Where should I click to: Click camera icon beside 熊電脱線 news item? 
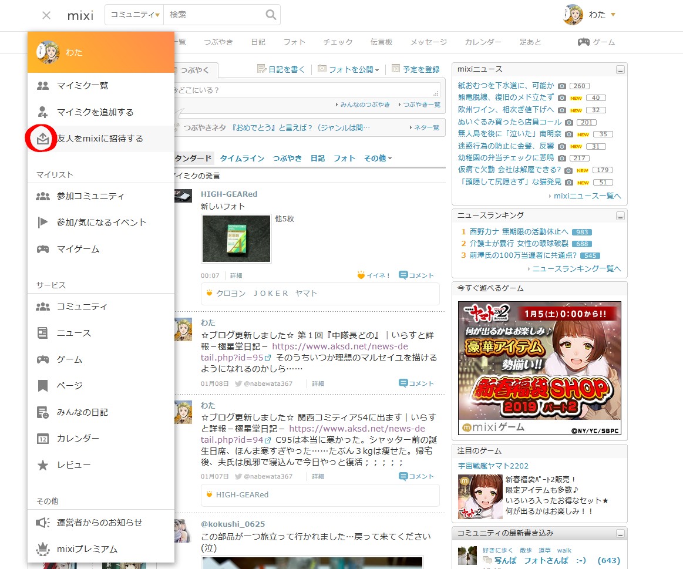pyautogui.click(x=563, y=98)
